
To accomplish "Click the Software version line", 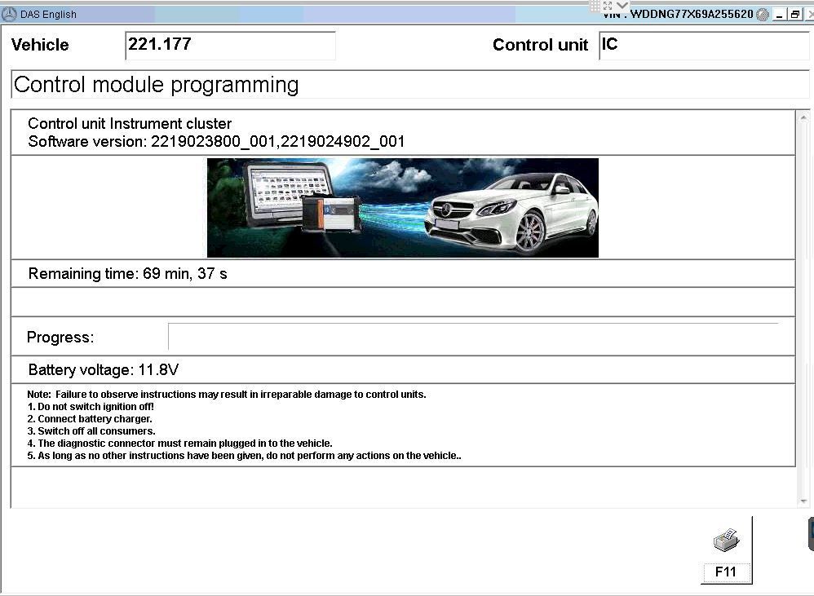I will 216,142.
